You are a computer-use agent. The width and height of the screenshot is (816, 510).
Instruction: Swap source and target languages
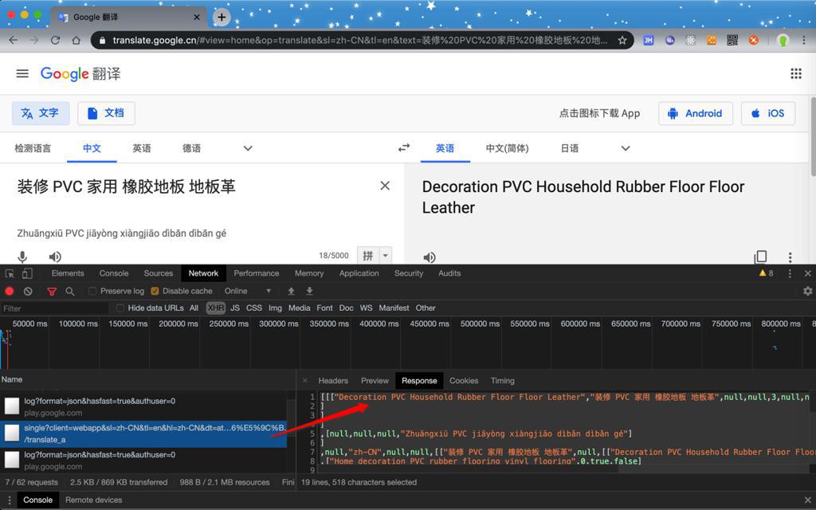(404, 148)
